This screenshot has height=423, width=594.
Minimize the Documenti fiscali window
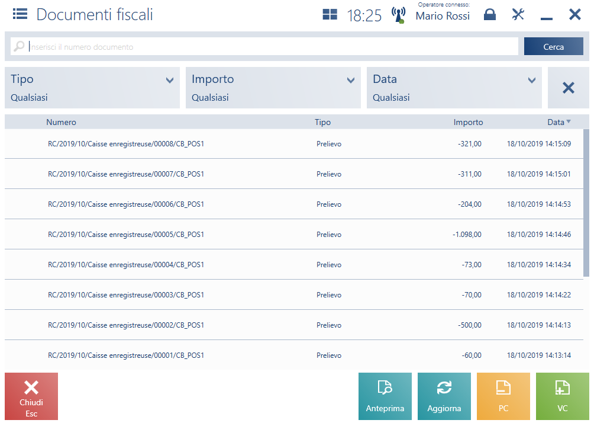546,17
